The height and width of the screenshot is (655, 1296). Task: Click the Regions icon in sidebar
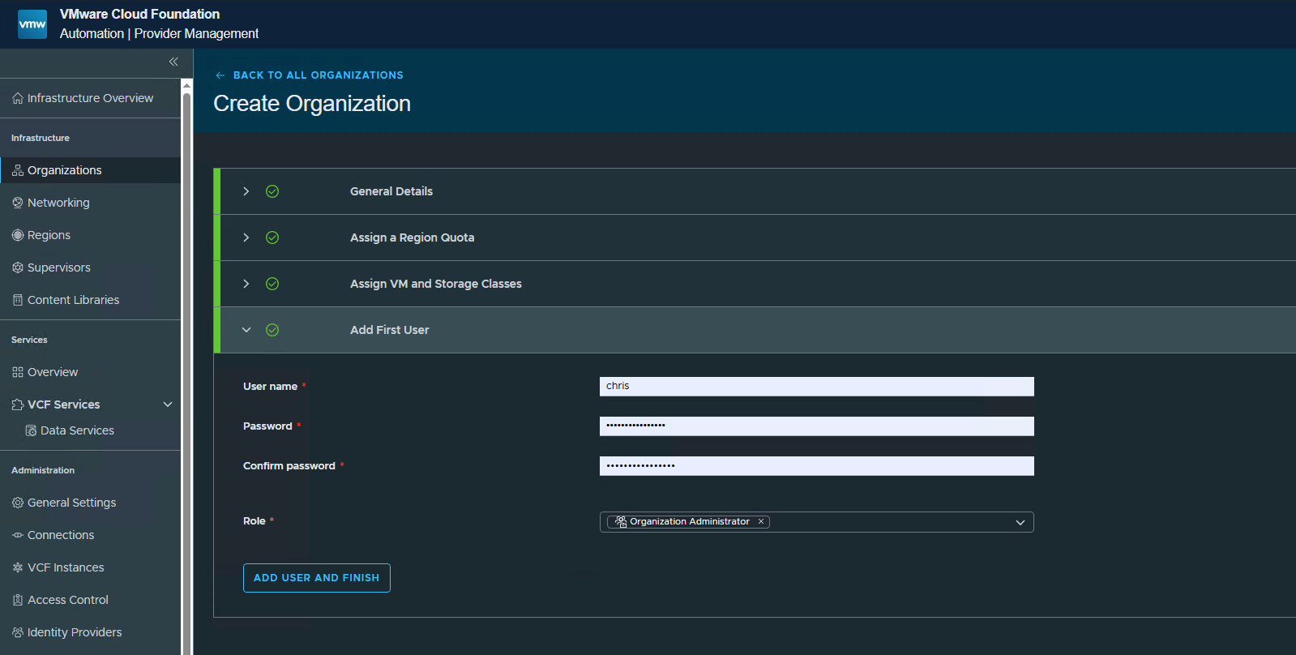click(18, 235)
